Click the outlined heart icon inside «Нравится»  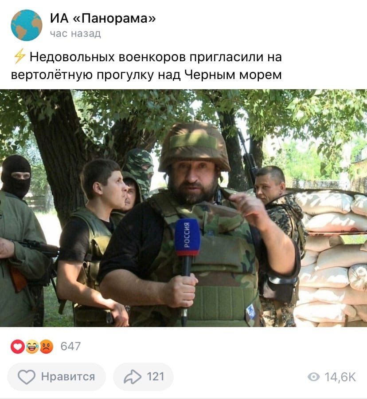coord(27,377)
